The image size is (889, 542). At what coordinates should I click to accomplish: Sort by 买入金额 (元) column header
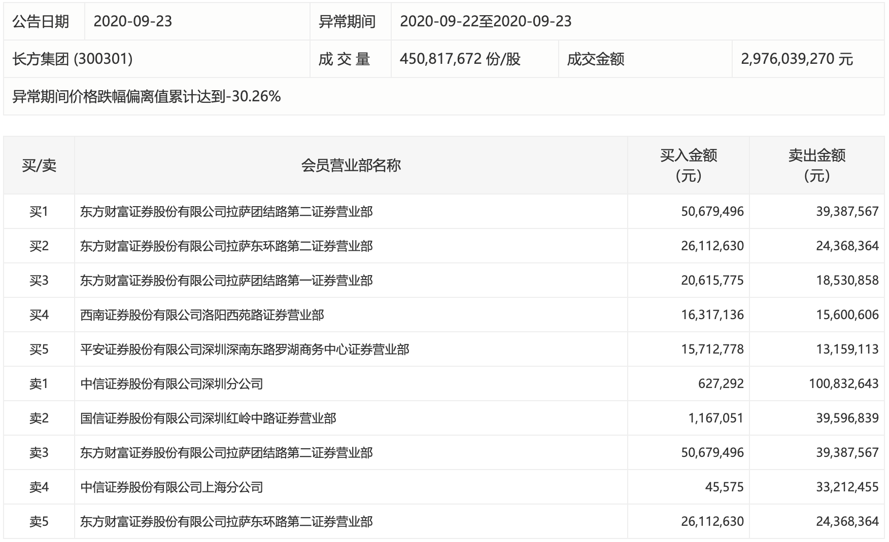point(688,166)
